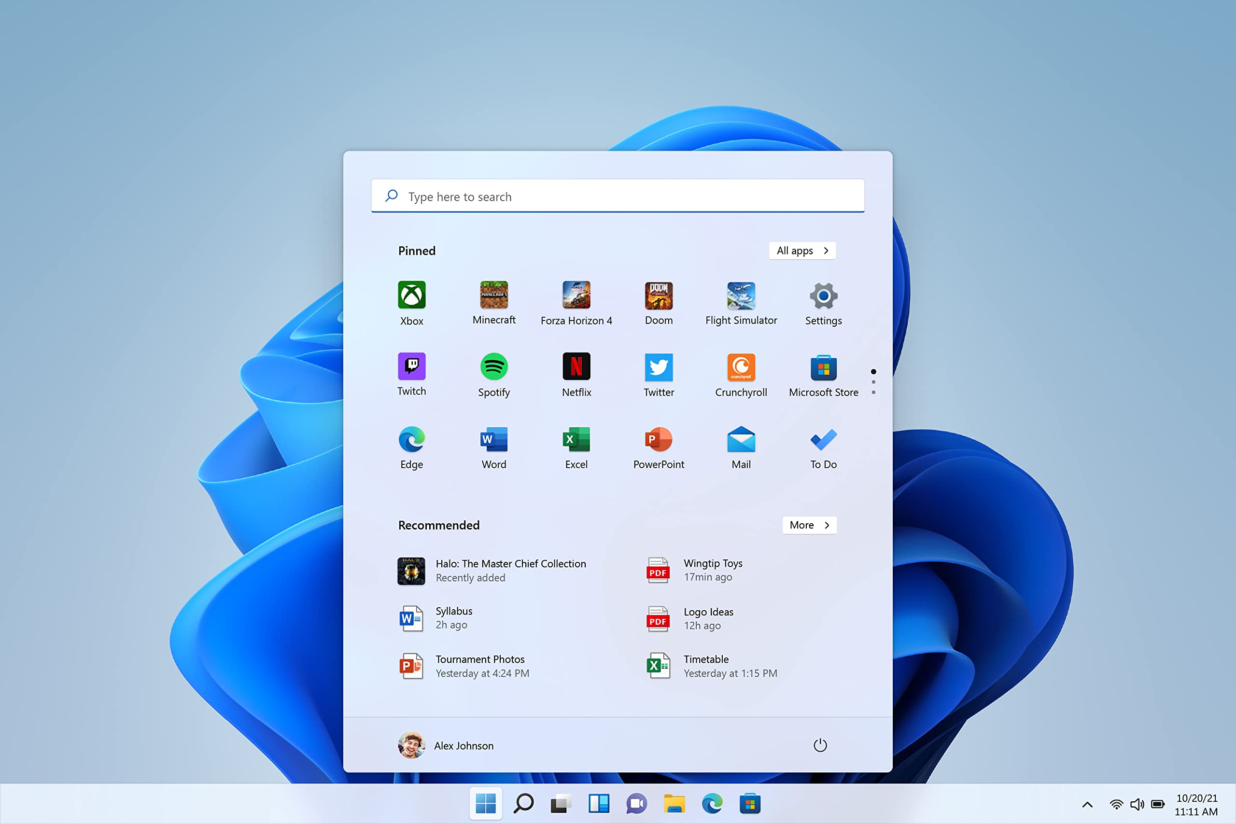The width and height of the screenshot is (1236, 824).
Task: Expand the All apps list
Action: (x=802, y=251)
